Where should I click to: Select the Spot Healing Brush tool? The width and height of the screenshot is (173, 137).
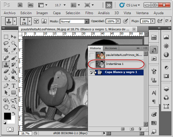pyautogui.click(x=6, y=58)
